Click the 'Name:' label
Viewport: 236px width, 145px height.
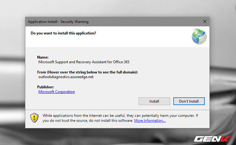click(x=43, y=57)
